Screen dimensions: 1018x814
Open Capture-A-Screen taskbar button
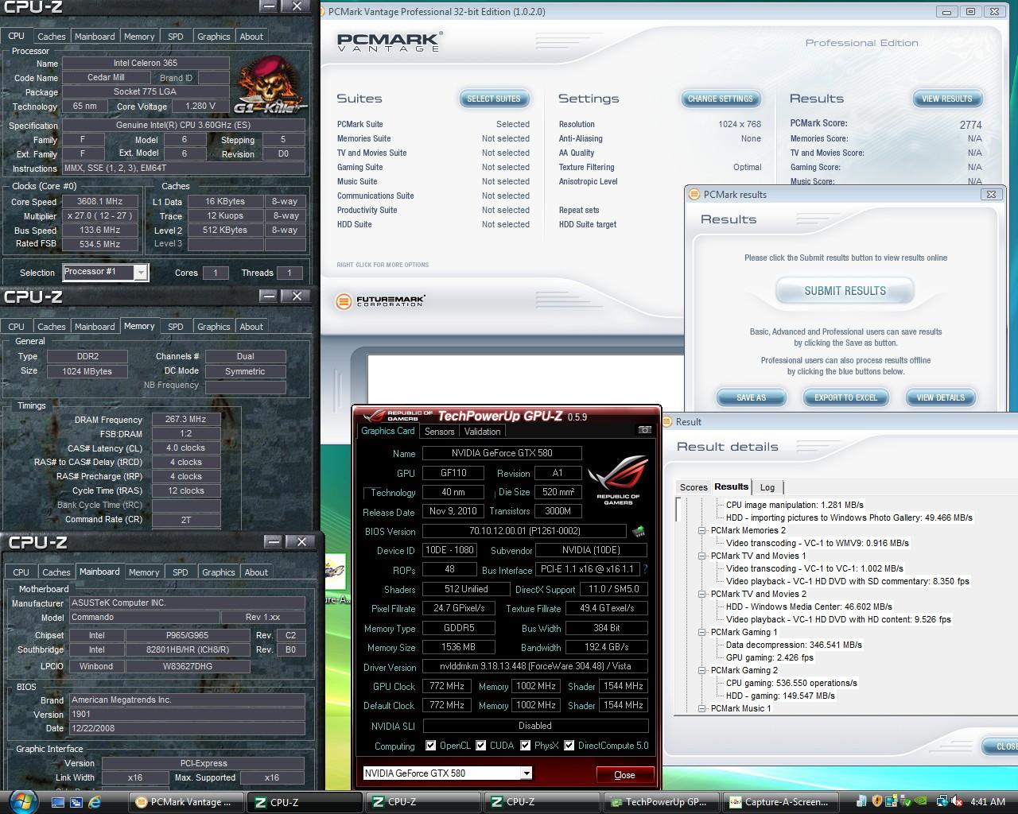pyautogui.click(x=781, y=802)
